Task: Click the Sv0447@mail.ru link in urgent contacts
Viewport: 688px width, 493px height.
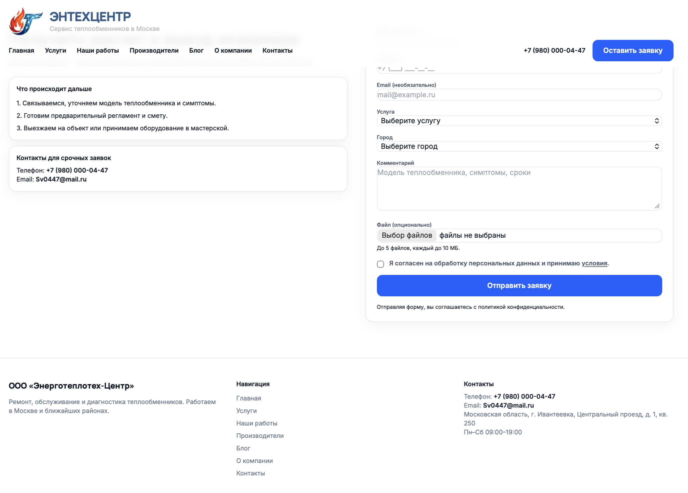Action: click(x=61, y=179)
